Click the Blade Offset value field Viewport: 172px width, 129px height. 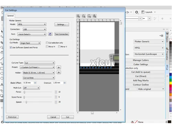coord(29,83)
